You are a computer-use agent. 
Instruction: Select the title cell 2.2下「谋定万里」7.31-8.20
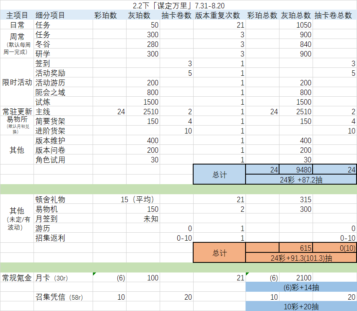pyautogui.click(x=178, y=5)
